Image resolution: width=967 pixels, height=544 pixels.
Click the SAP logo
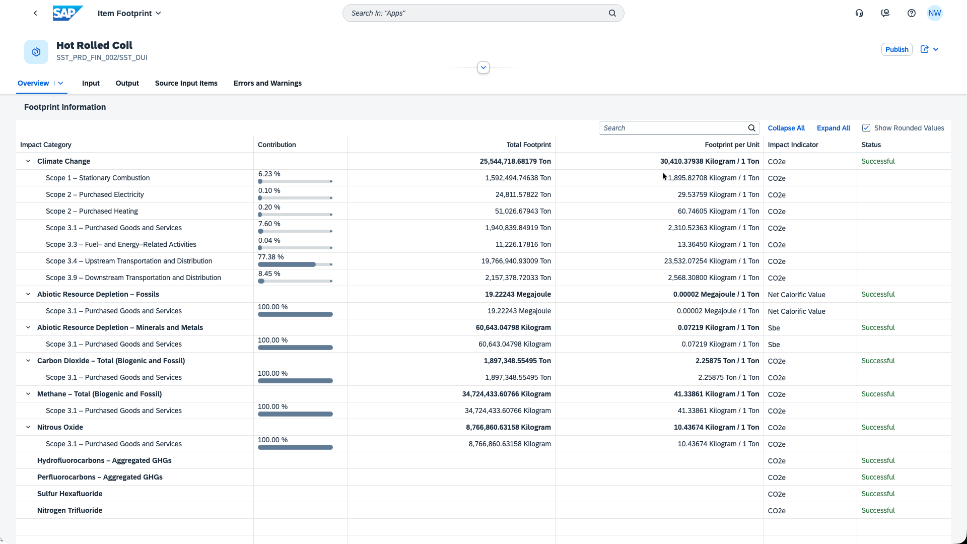coord(67,13)
